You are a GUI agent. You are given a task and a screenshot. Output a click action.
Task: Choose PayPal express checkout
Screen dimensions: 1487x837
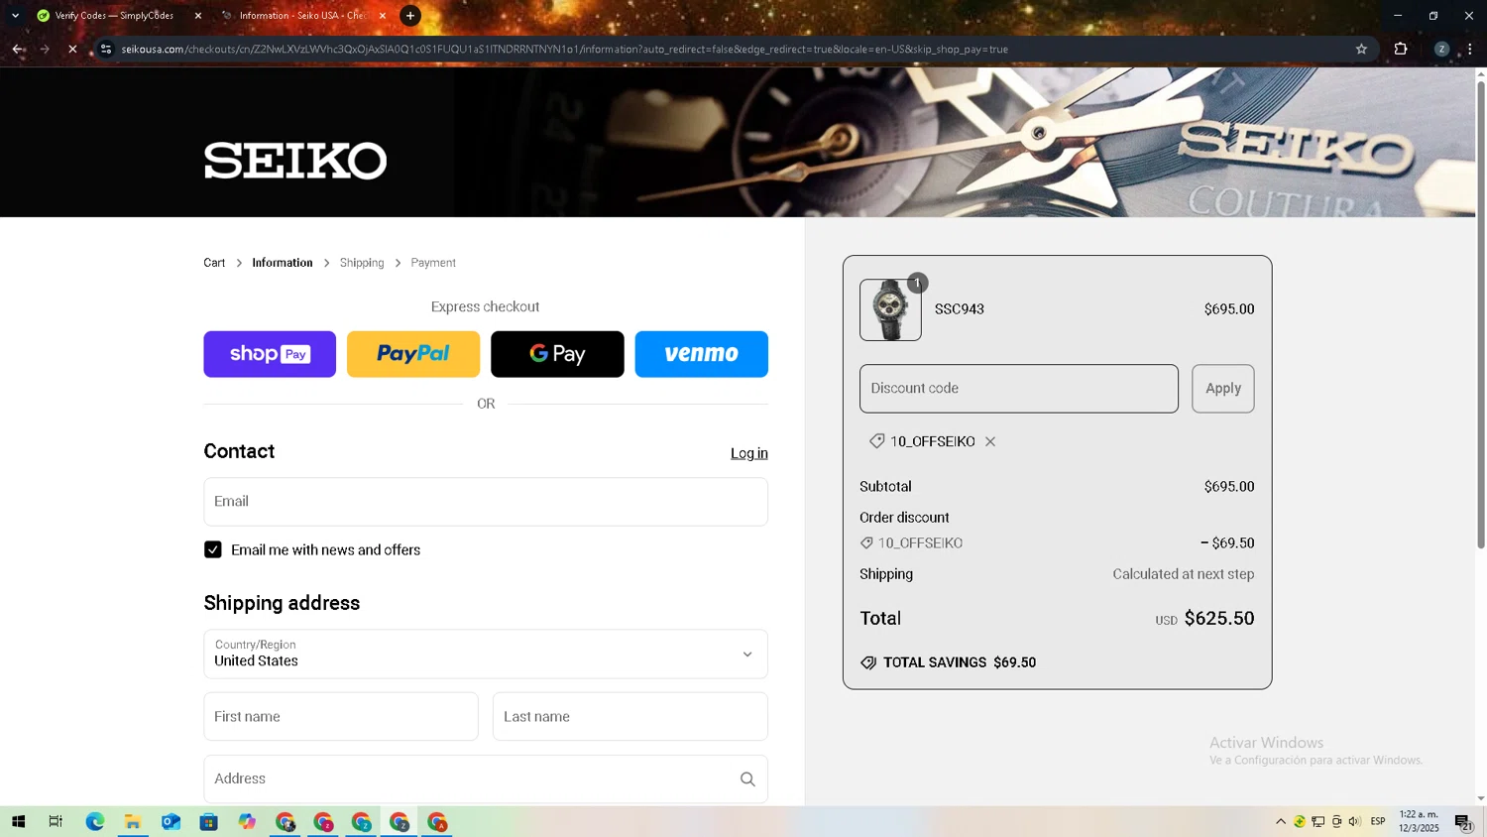(413, 354)
